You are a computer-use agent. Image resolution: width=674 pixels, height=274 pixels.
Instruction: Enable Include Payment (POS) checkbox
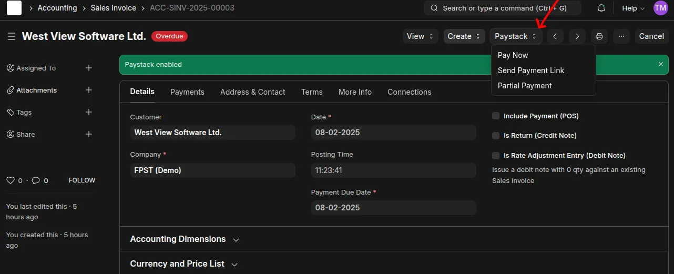[496, 116]
